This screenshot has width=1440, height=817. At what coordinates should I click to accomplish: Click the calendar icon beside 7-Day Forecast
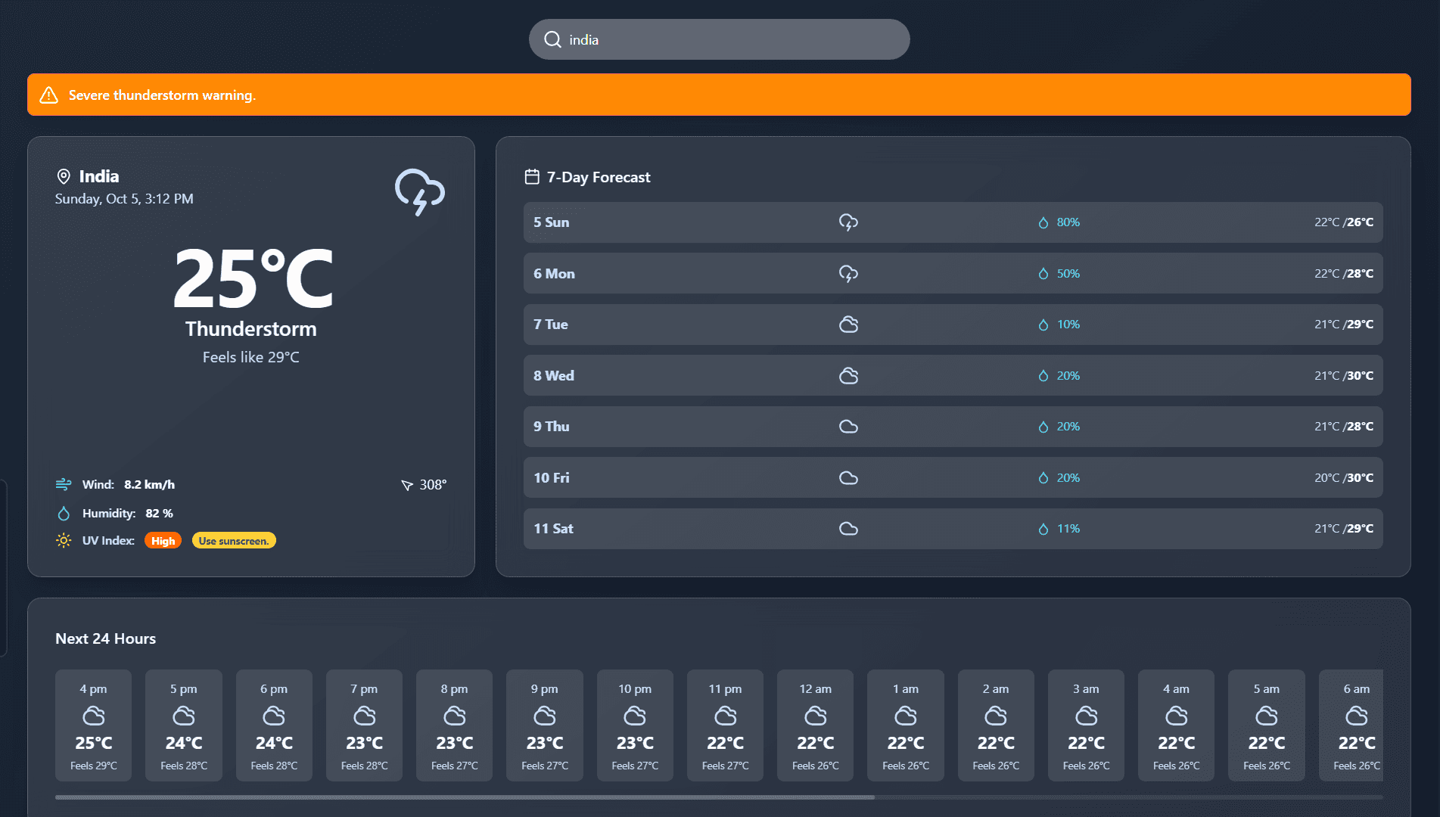point(532,177)
